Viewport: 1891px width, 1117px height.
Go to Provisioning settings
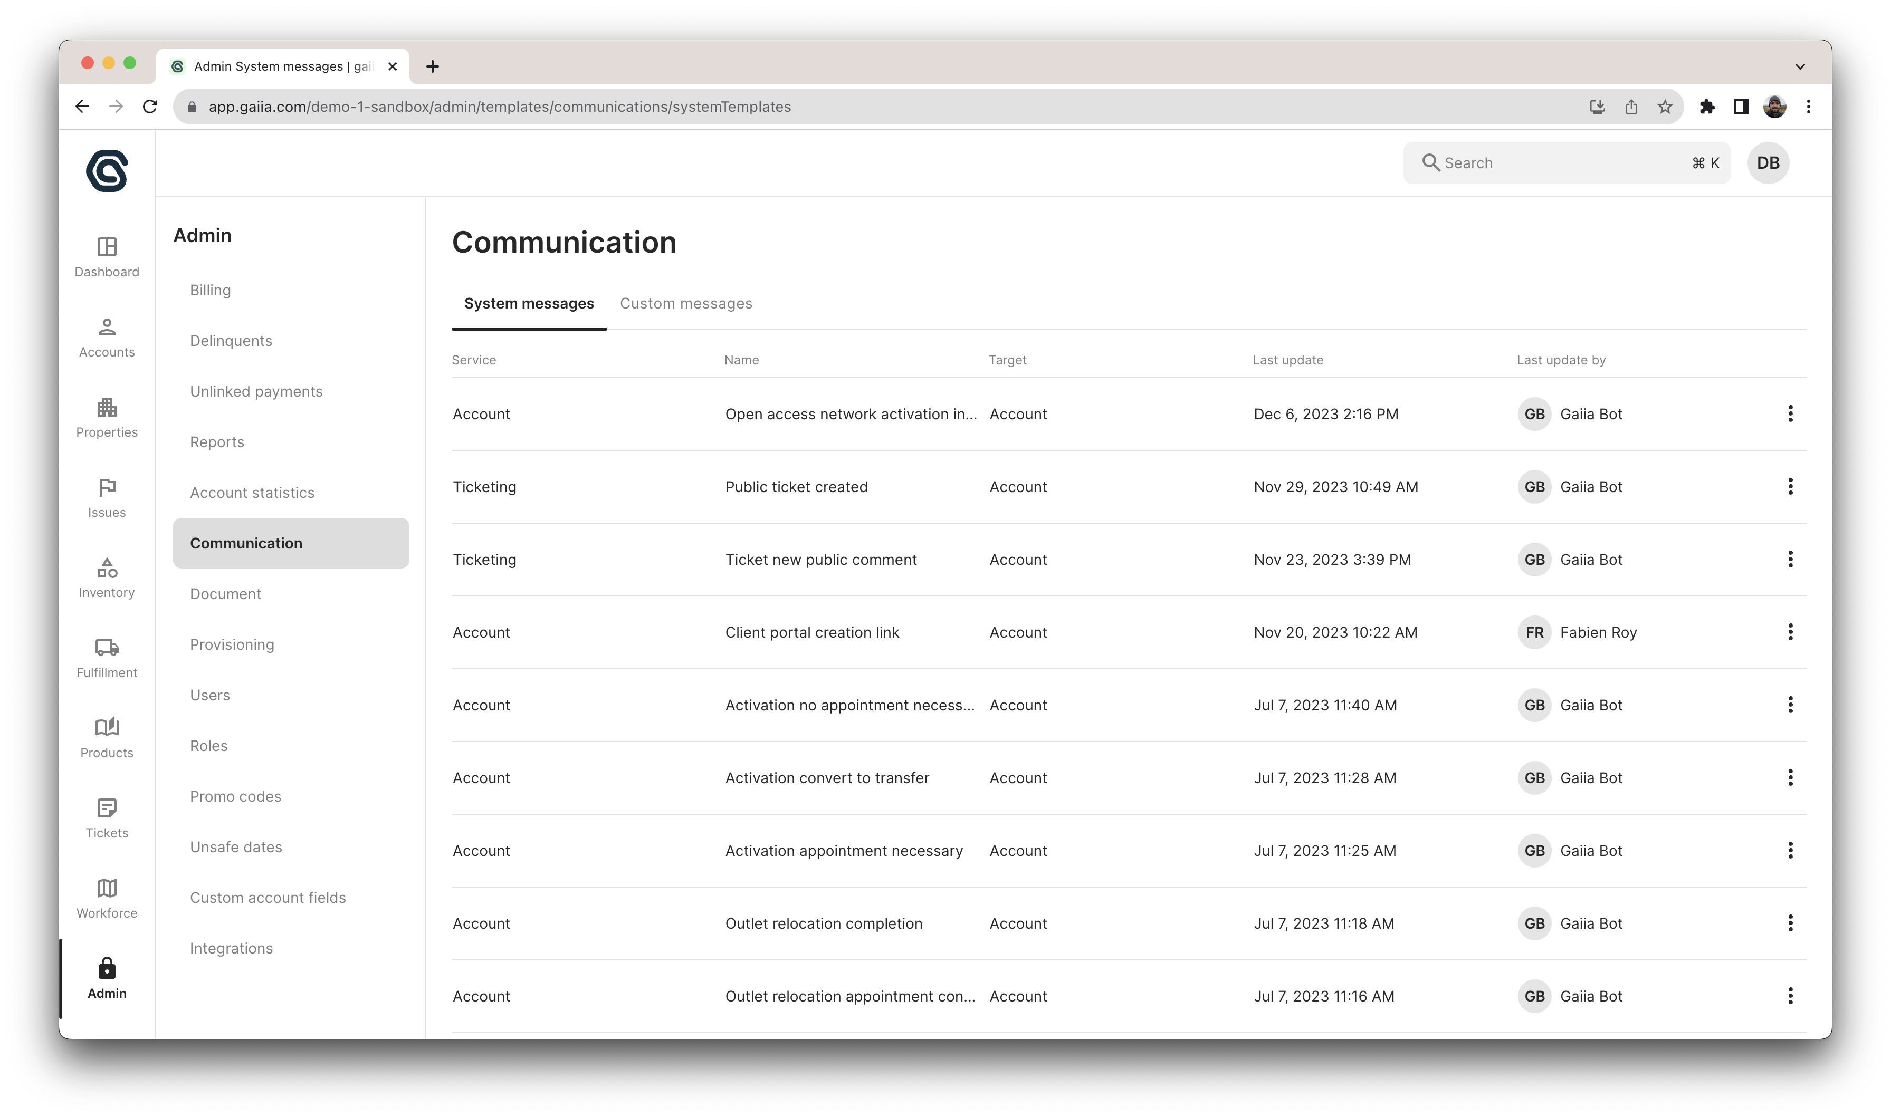pos(291,644)
